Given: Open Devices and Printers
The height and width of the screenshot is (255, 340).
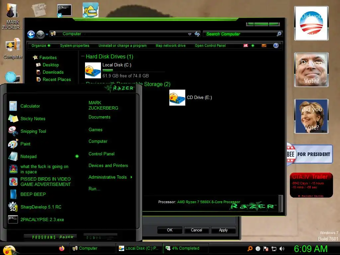Looking at the screenshot, I should click(x=108, y=166).
